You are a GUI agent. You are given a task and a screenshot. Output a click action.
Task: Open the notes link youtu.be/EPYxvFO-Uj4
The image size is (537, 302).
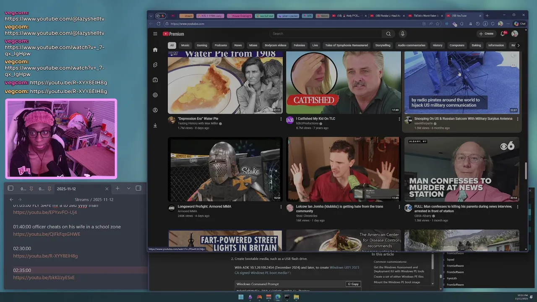[x=45, y=213]
